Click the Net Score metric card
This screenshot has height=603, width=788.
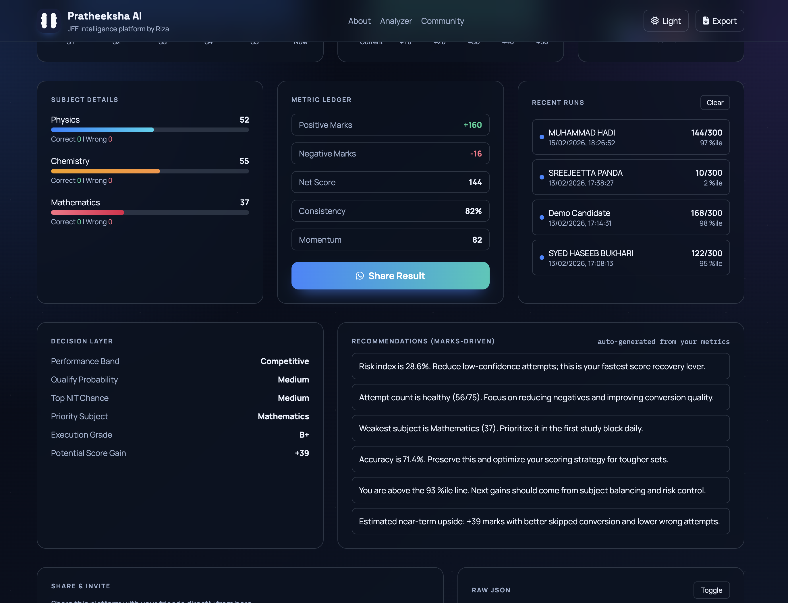tap(390, 182)
